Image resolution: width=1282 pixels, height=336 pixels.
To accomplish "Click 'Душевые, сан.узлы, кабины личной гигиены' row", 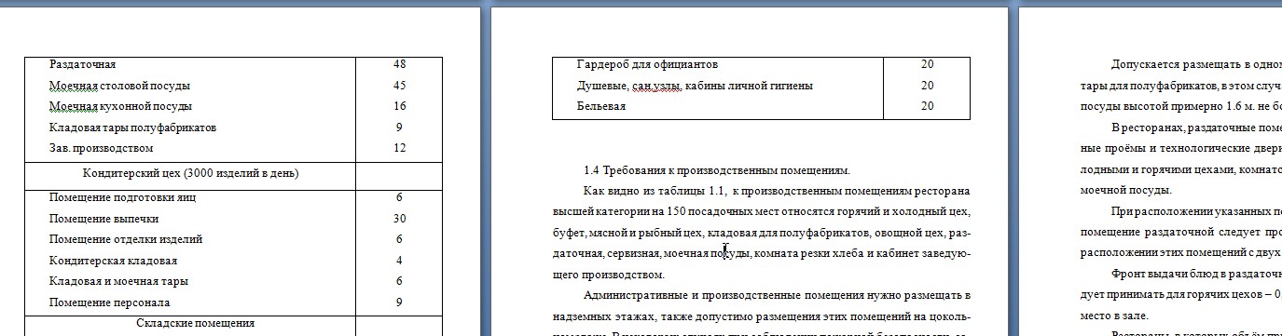I will pos(761,86).
